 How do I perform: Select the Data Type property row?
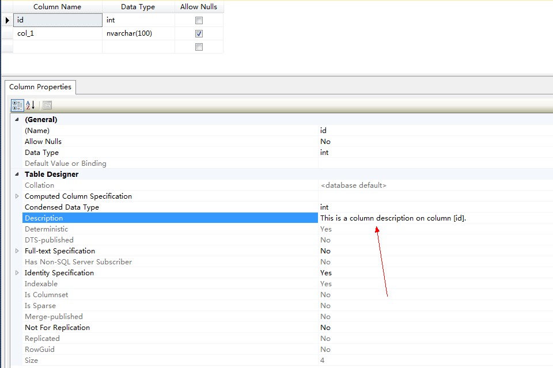coord(170,152)
